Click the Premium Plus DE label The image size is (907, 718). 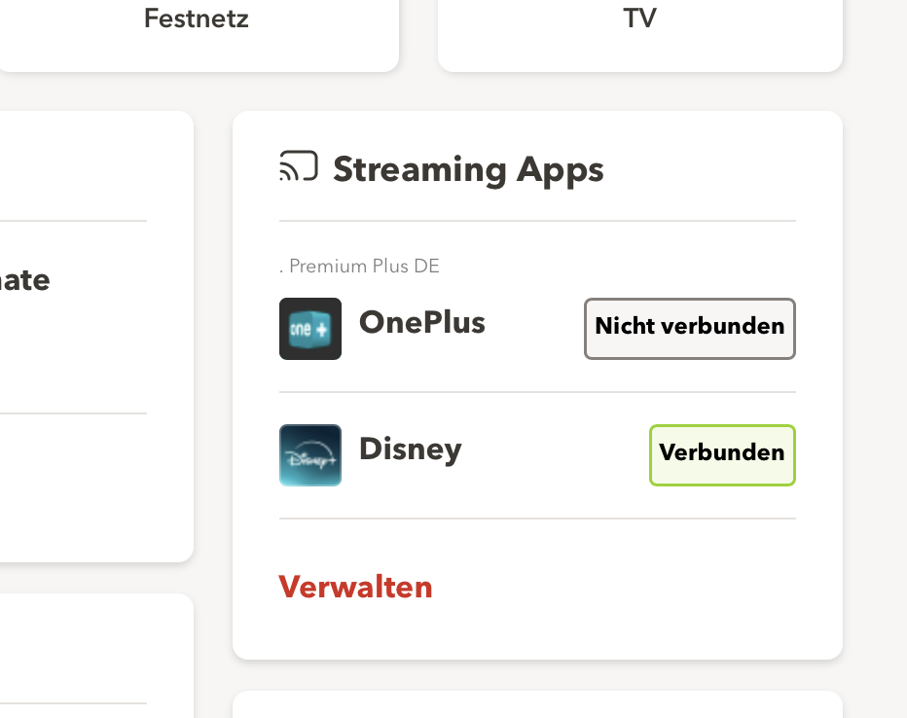point(364,266)
